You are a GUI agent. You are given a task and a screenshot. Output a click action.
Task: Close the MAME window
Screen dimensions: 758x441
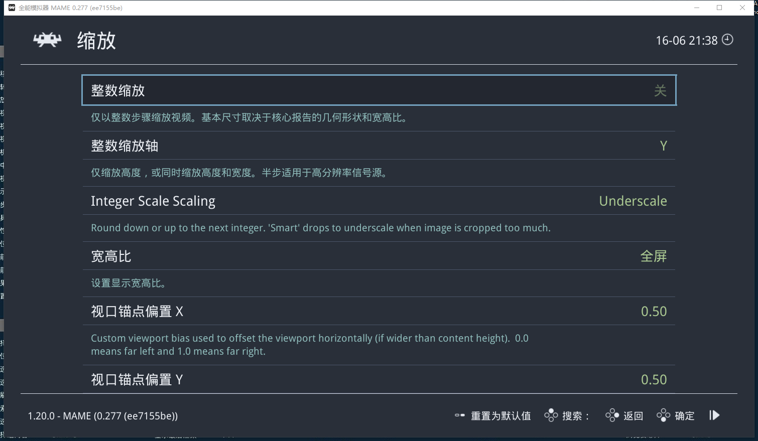tap(742, 8)
